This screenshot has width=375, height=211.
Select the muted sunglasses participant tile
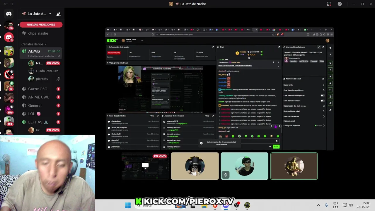coord(244,166)
